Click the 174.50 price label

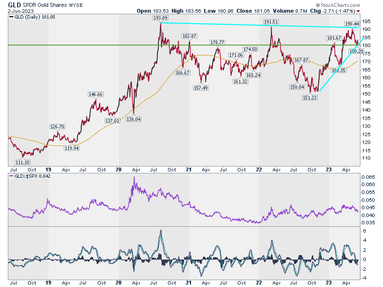[x=250, y=49]
